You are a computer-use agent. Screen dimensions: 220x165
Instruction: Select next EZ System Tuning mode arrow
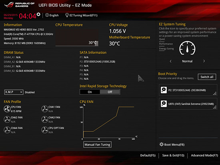pos(204,61)
